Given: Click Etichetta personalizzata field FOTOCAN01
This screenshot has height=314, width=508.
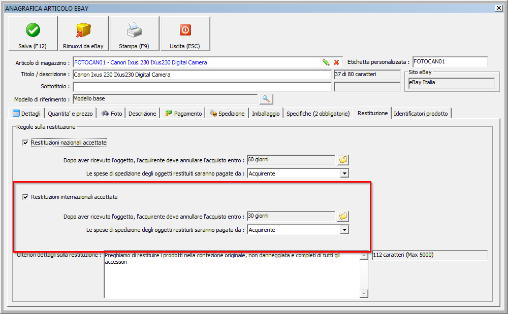Looking at the screenshot, I should 450,62.
